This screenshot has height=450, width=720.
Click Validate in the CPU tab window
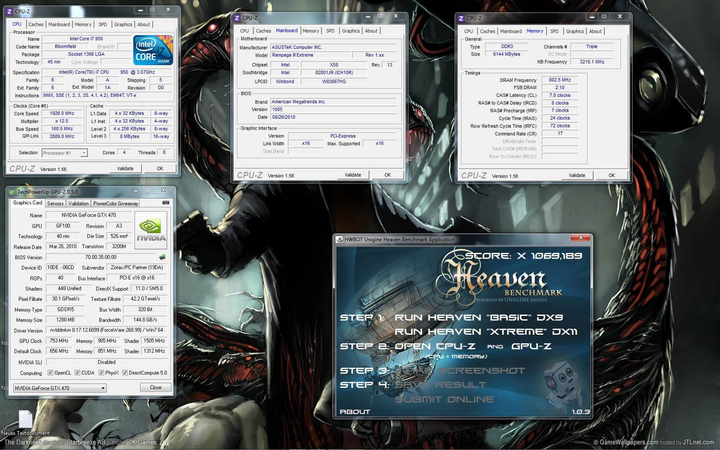[x=126, y=168]
